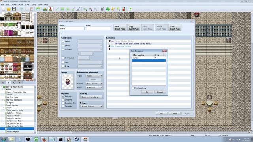Switch to Event mode pawn icon

point(50,9)
